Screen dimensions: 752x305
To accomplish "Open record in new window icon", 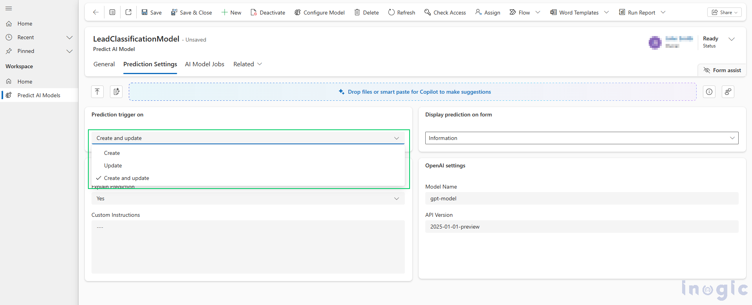I will click(128, 12).
